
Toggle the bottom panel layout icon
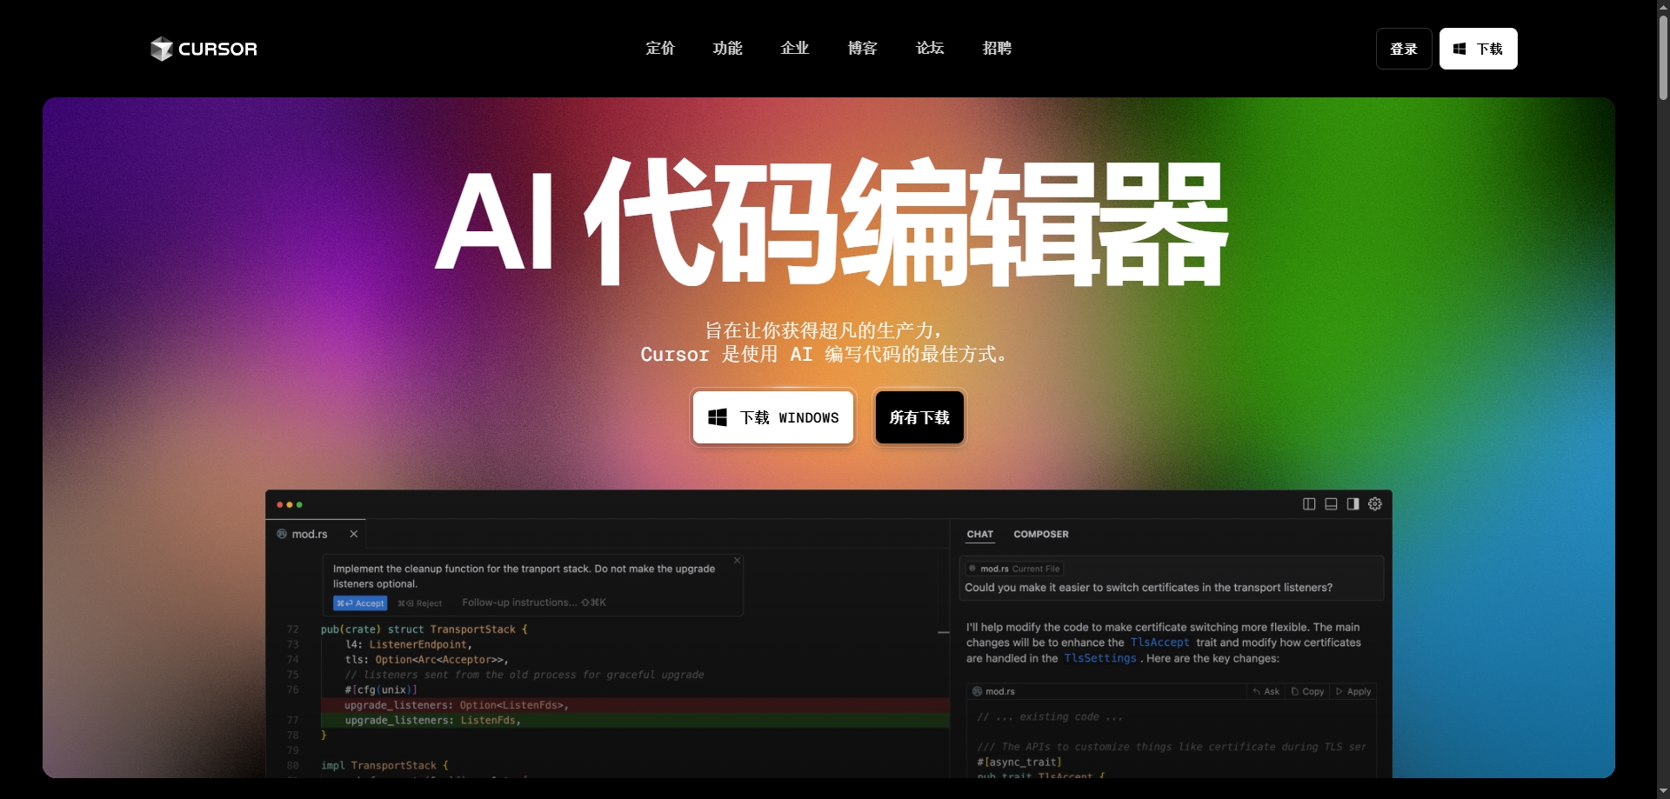click(1331, 504)
